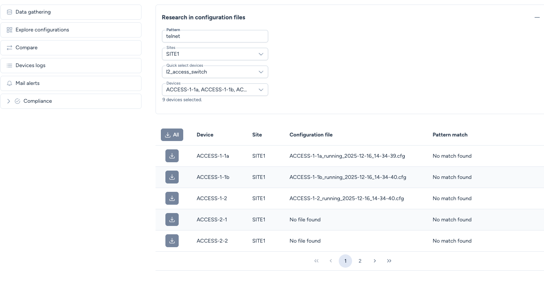
Task: Expand the Compliance menu section
Action: (x=9, y=101)
